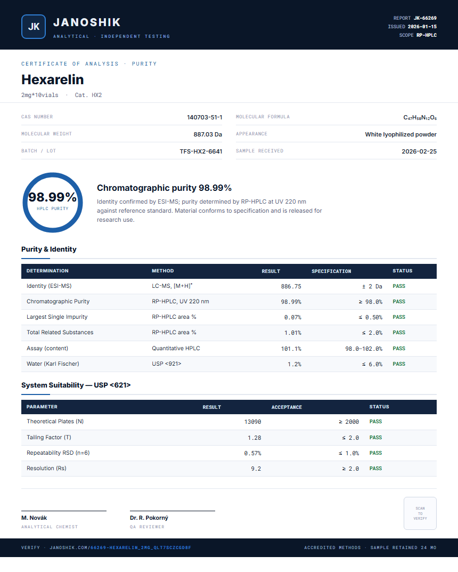Image resolution: width=458 pixels, height=572 pixels.
Task: Click the Assay (content) row label
Action: click(47, 349)
